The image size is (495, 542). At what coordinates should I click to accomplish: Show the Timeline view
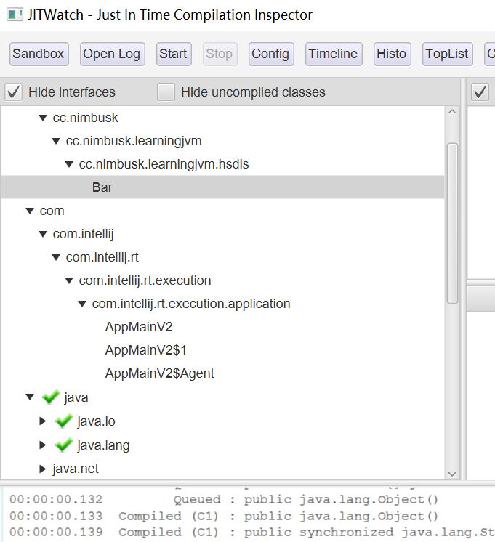333,54
